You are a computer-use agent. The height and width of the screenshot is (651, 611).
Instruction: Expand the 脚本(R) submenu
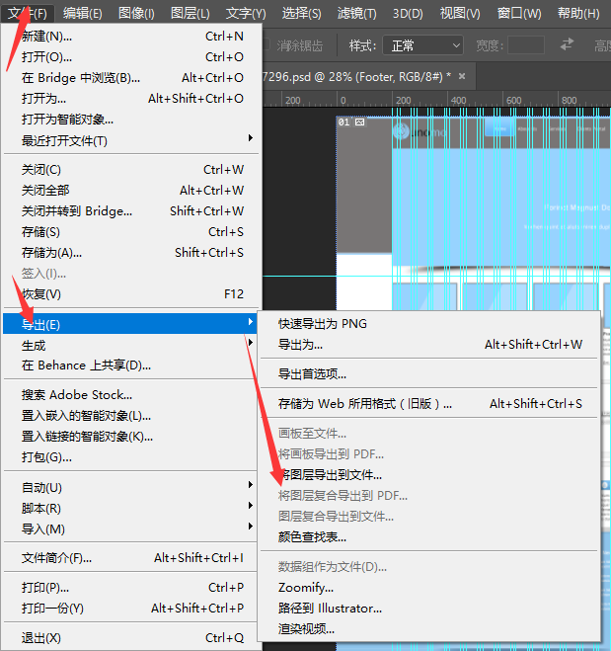coord(130,508)
